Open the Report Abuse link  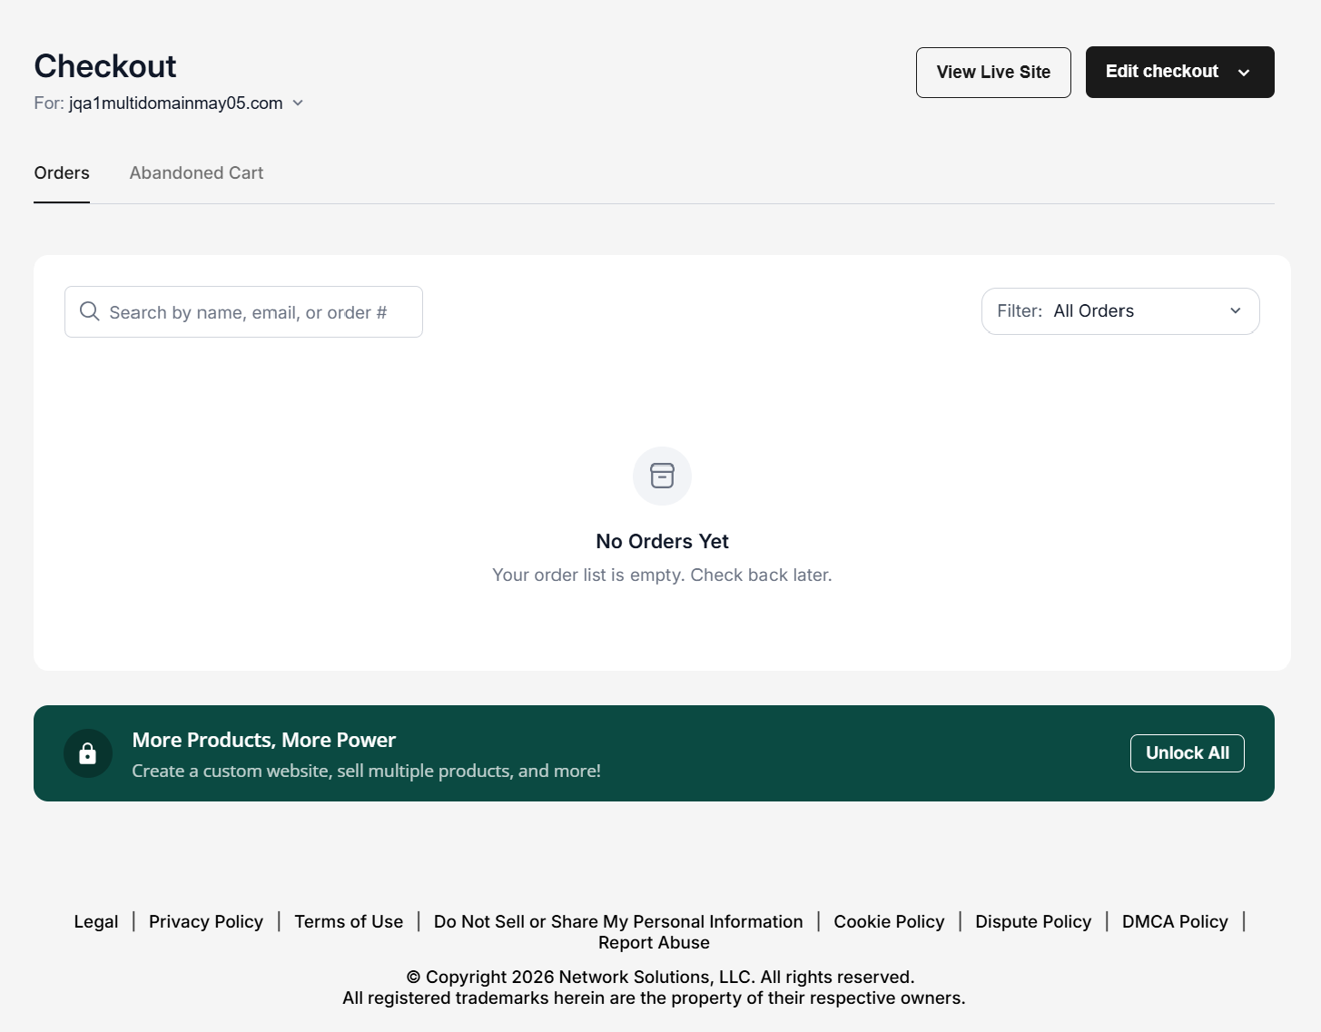point(654,943)
